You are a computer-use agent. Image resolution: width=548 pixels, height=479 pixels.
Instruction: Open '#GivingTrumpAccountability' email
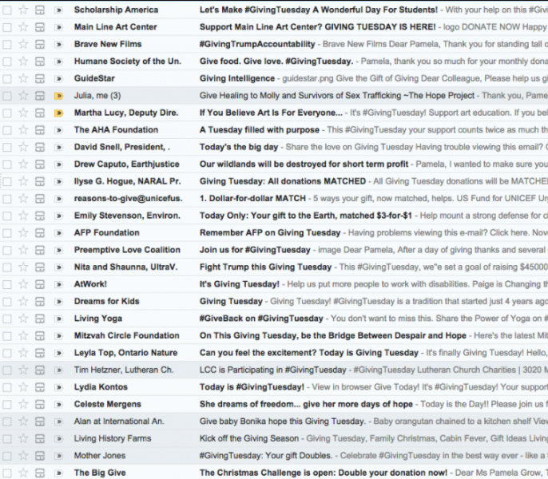(257, 44)
